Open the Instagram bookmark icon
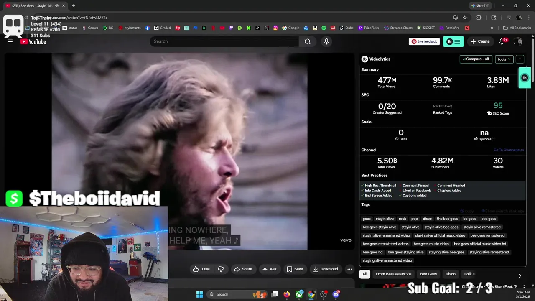The width and height of the screenshot is (535, 301). pos(275,28)
